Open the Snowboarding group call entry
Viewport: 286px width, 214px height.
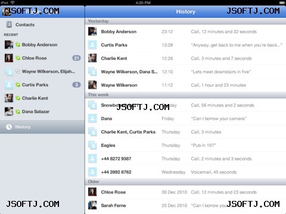185,105
